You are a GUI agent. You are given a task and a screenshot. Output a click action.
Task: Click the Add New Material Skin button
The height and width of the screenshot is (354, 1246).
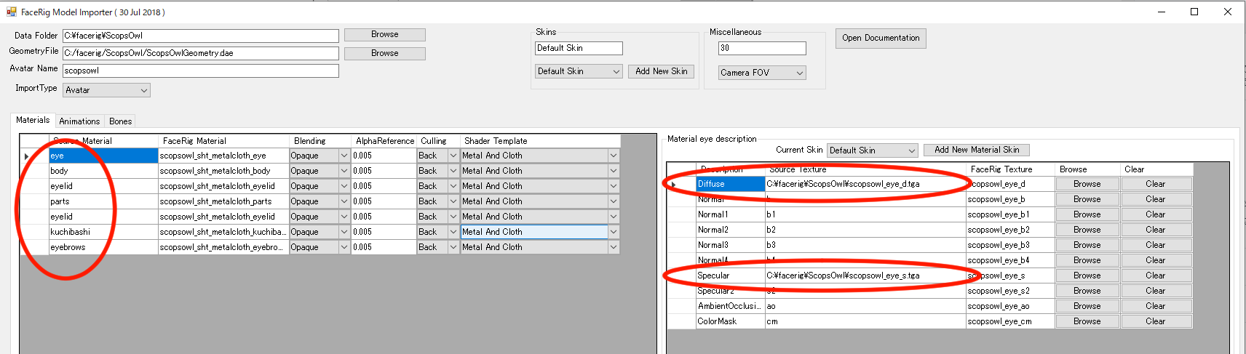point(976,150)
